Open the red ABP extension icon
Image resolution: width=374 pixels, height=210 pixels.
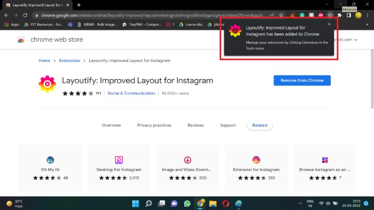pos(321,15)
